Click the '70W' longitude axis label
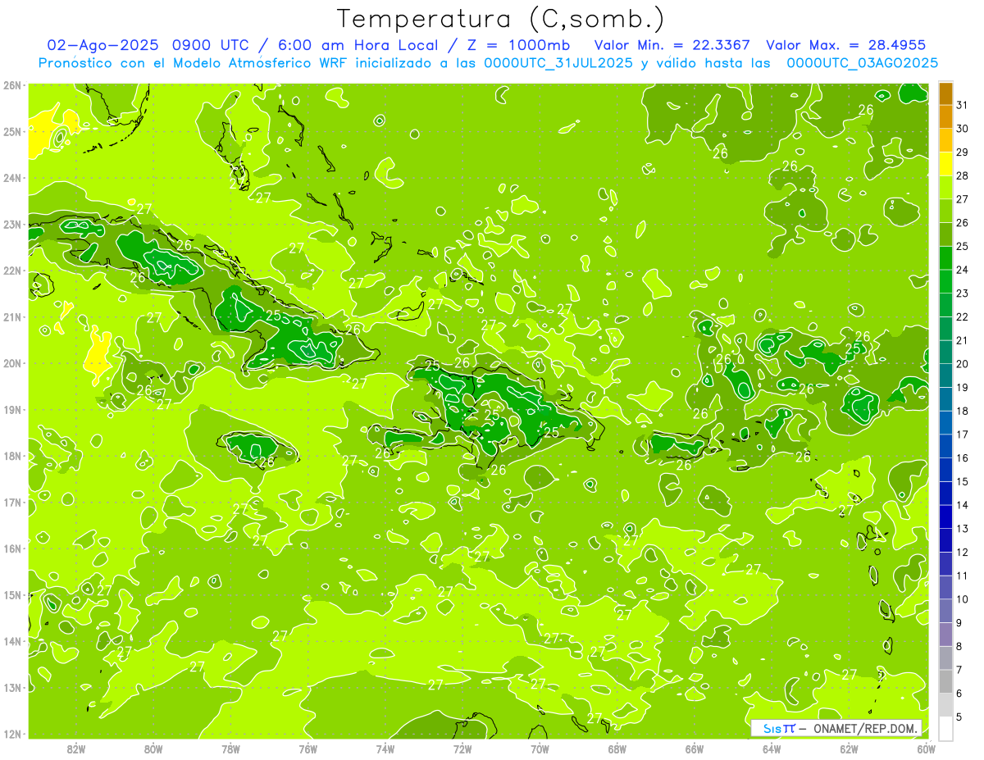 540,749
